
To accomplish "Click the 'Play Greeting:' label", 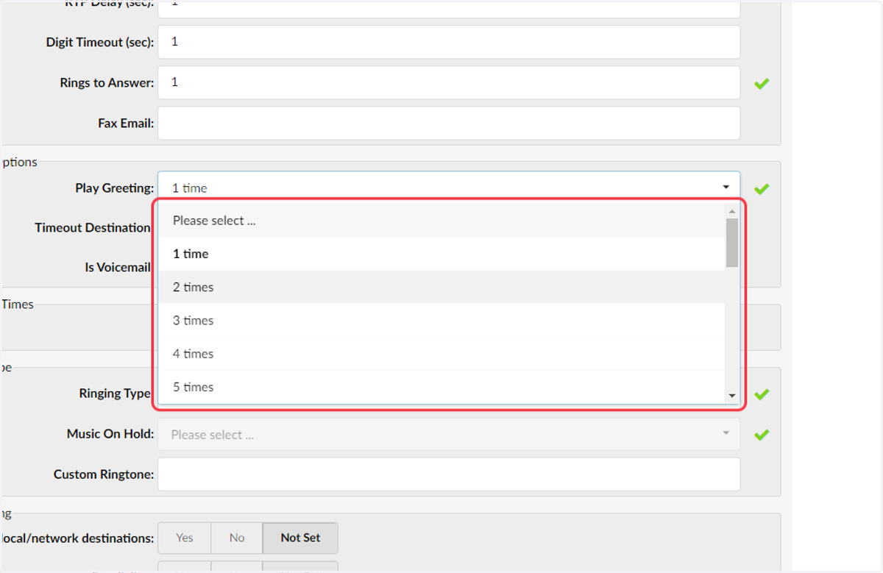I will tap(115, 188).
